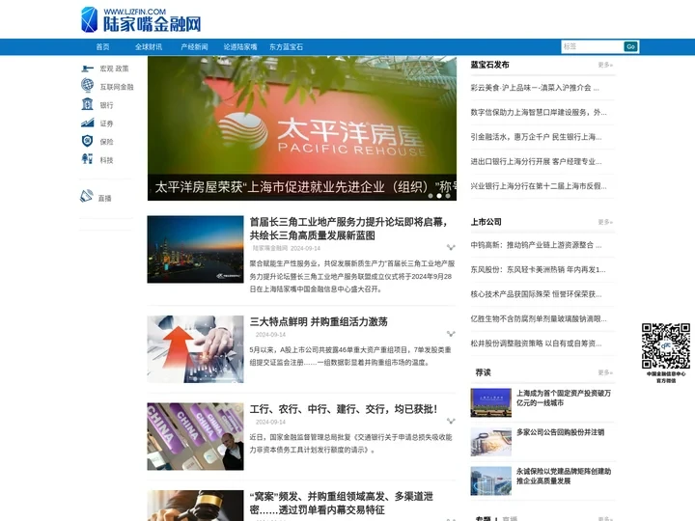
Task: Select the 互联网金融 globe icon
Action: 87,85
